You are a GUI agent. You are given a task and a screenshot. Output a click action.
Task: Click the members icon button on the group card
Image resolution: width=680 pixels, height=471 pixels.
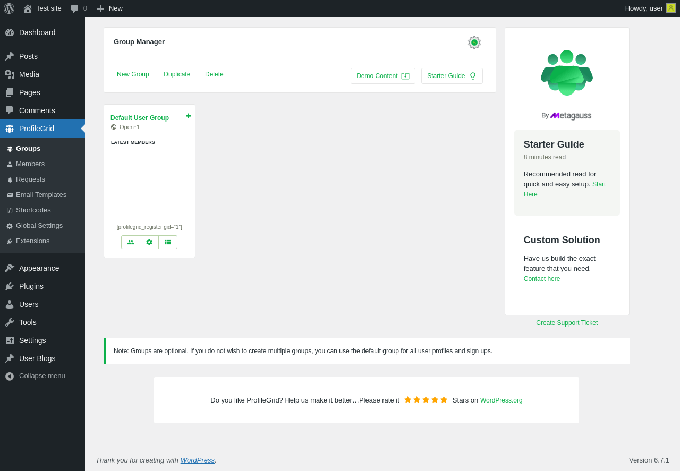coord(131,242)
